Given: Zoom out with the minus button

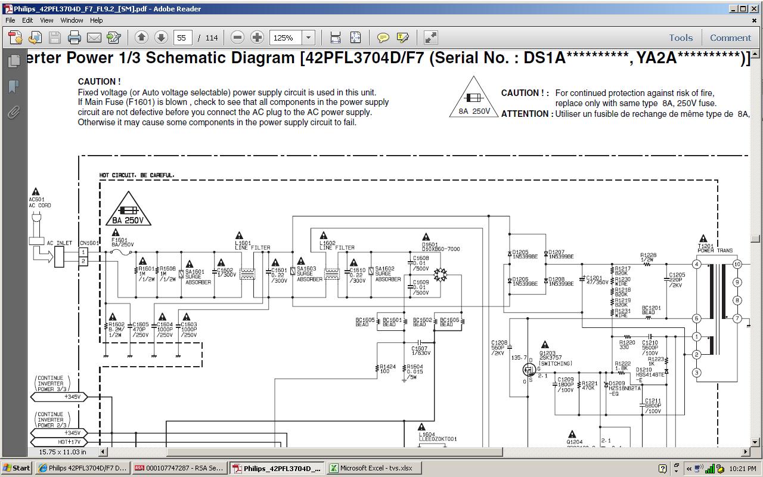Looking at the screenshot, I should click(x=237, y=38).
